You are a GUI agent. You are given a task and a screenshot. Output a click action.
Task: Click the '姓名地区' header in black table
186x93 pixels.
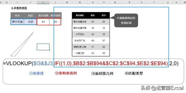click(80, 15)
